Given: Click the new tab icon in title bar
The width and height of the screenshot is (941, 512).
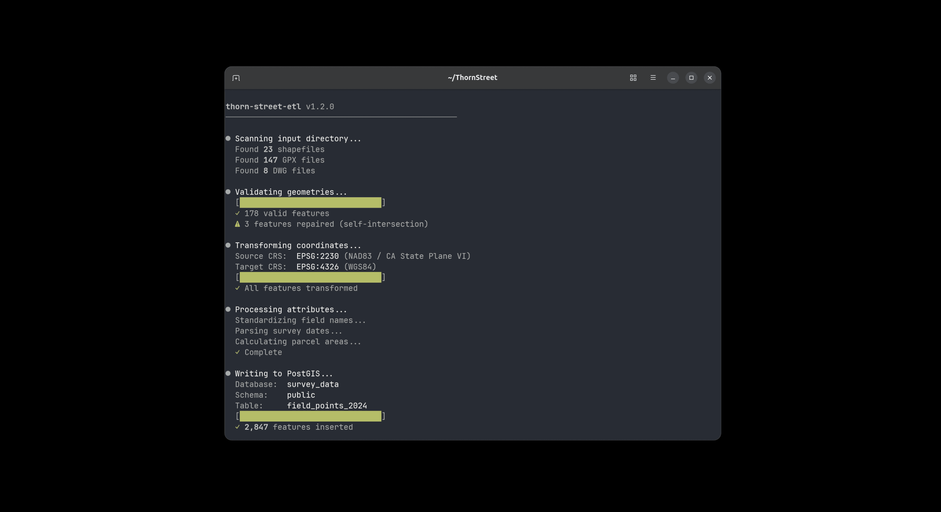Looking at the screenshot, I should 236,78.
